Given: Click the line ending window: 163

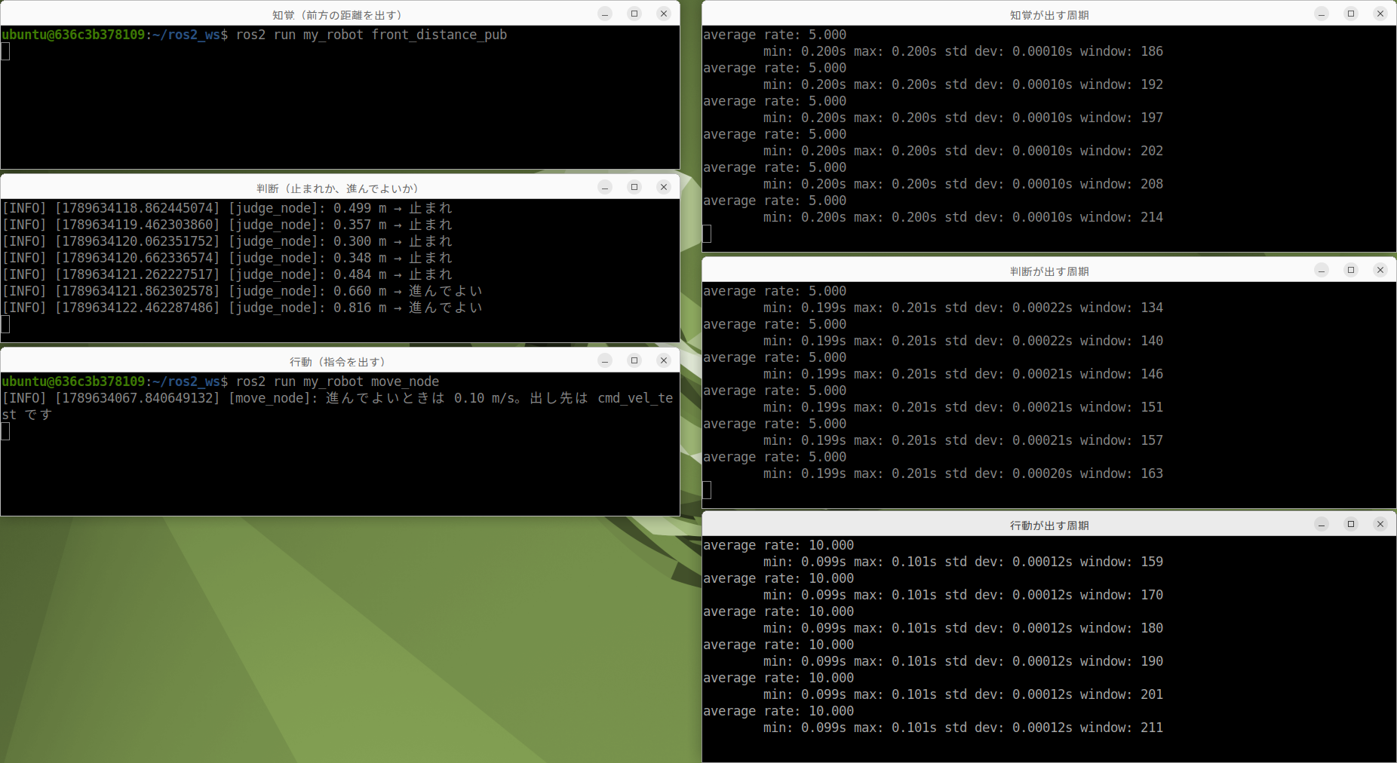Looking at the screenshot, I should pyautogui.click(x=963, y=473).
